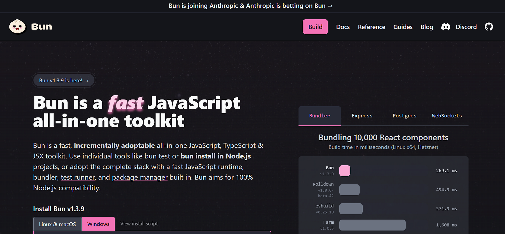
Task: Click the Rolldown benchmark bar
Action: coord(349,190)
